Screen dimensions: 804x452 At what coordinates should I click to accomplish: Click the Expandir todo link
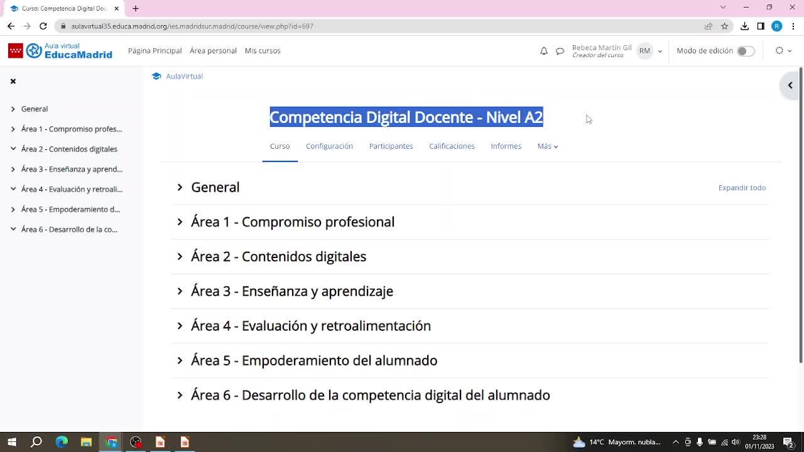click(x=742, y=188)
